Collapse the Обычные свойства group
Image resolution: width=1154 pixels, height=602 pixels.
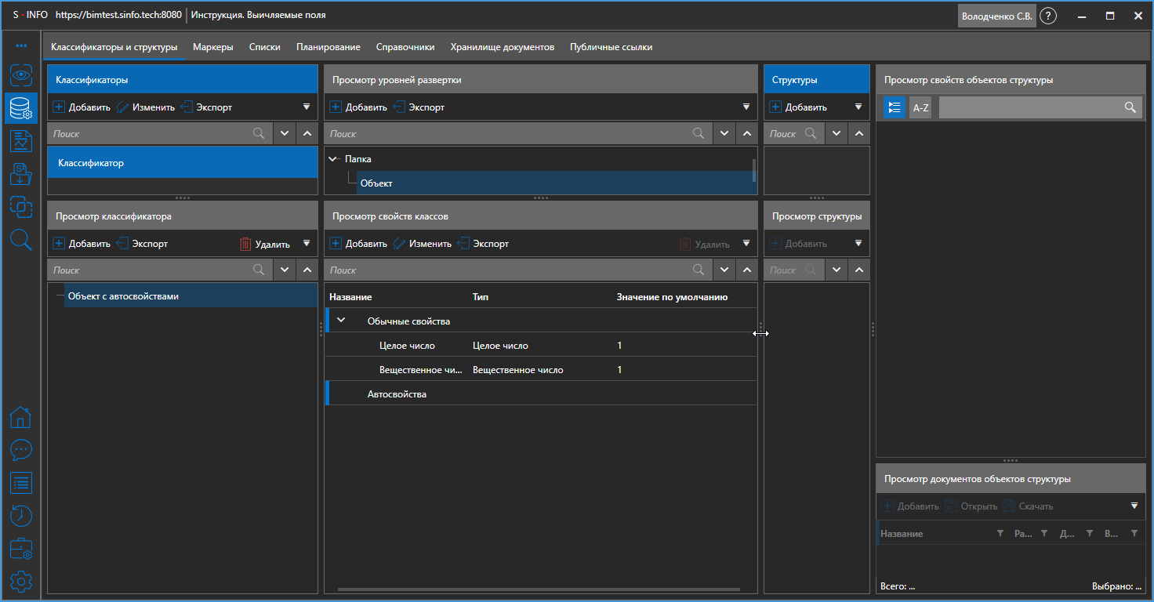point(341,321)
